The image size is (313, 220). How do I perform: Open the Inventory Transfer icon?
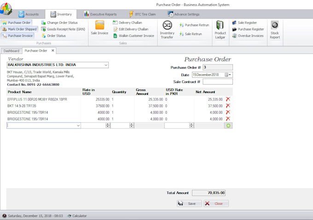click(x=167, y=29)
